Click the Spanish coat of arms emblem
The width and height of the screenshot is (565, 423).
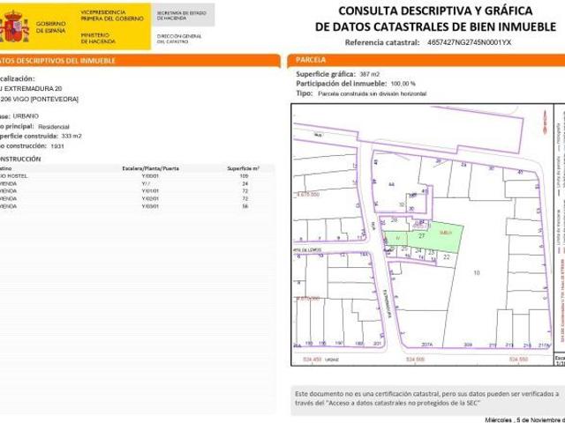(x=16, y=27)
